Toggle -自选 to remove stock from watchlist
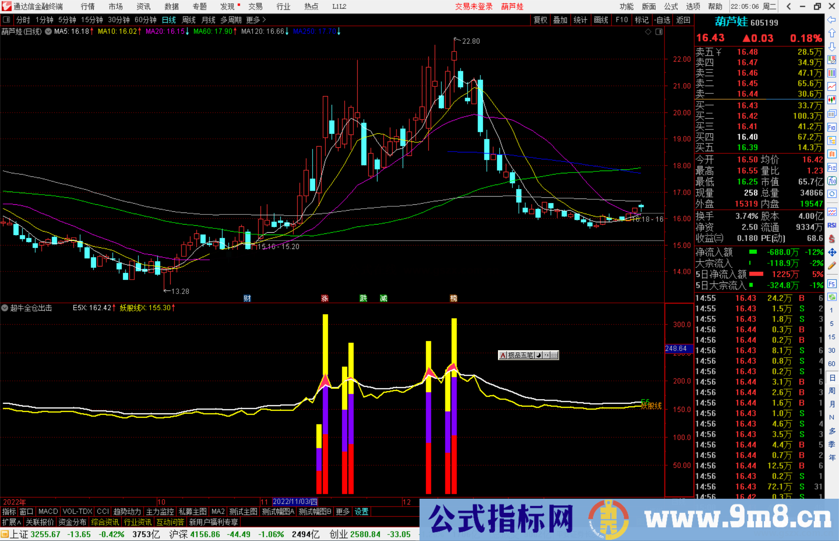This screenshot has height=541, width=839. pos(663,20)
